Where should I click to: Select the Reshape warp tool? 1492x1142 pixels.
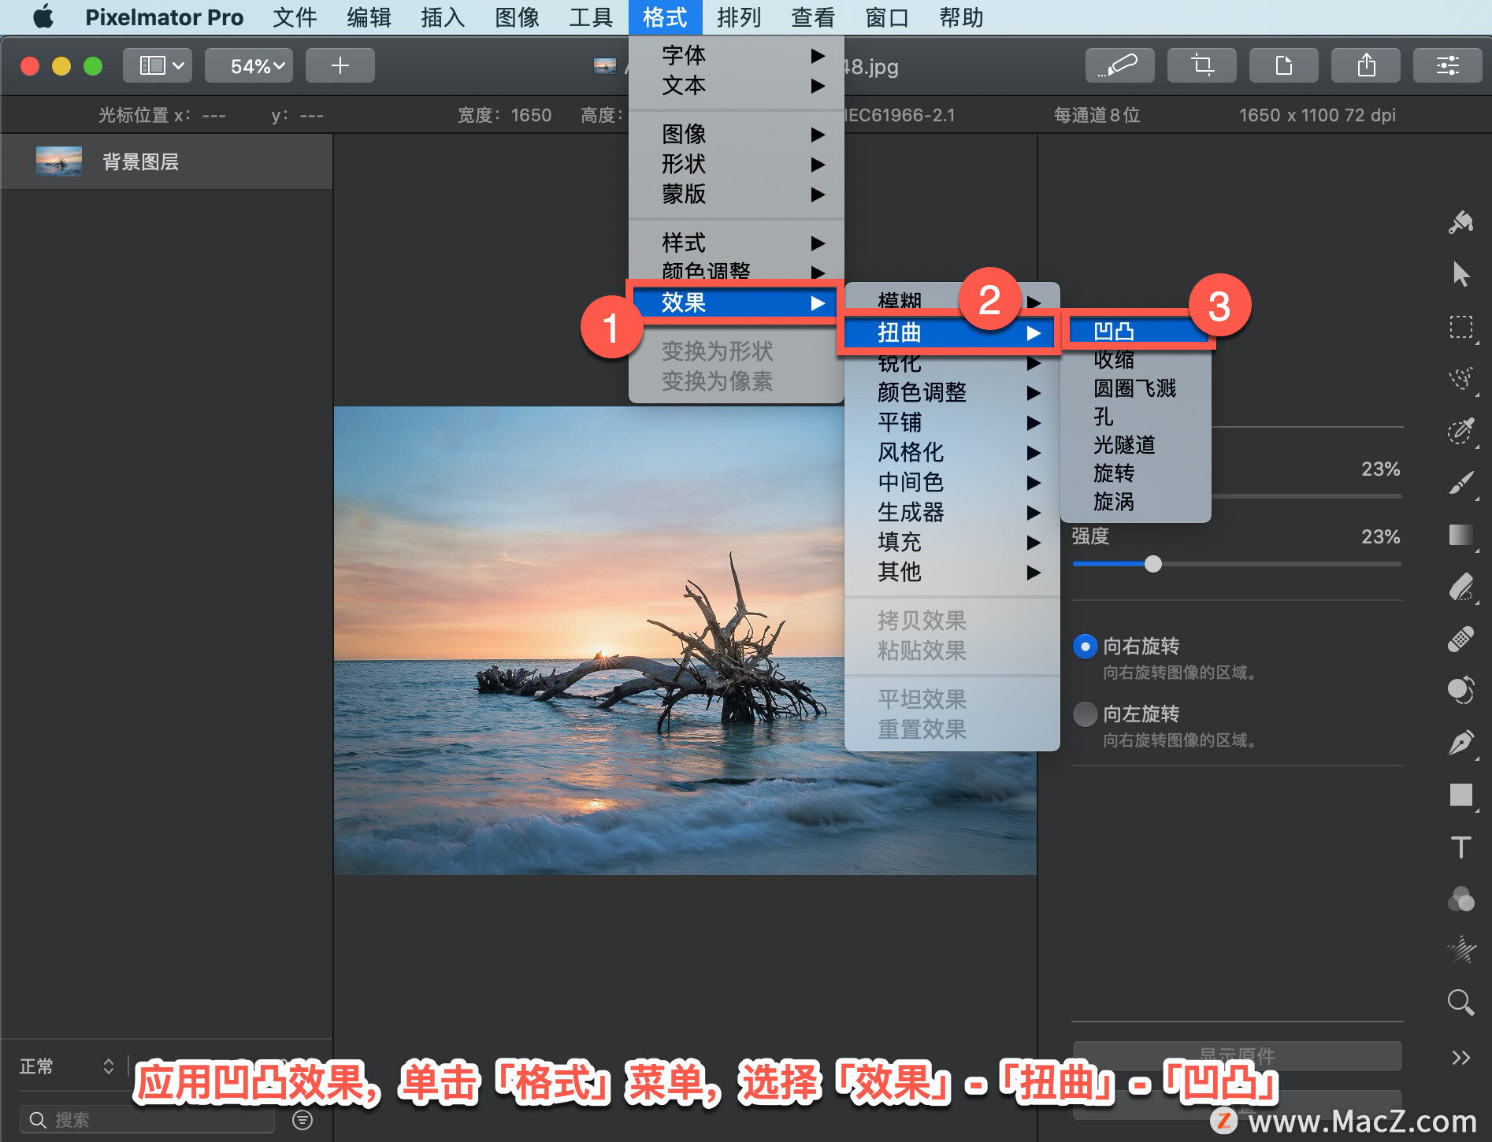[1461, 691]
